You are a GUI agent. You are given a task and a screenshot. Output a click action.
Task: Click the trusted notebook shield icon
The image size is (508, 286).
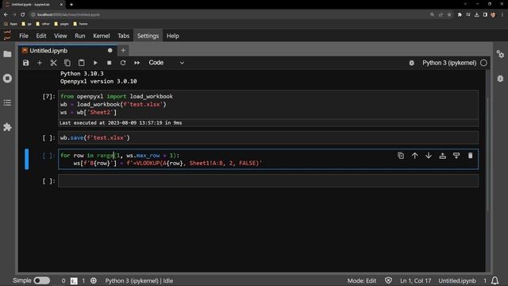coord(388,280)
